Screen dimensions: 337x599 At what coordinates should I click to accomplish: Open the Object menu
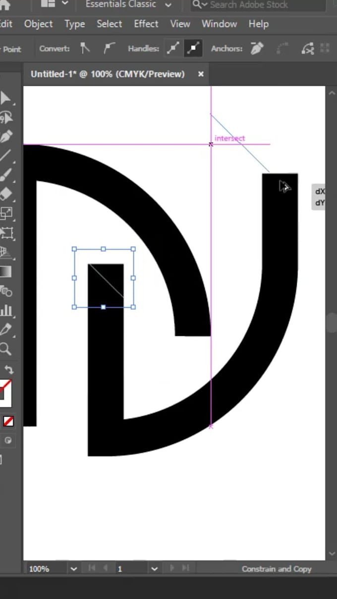pos(38,24)
